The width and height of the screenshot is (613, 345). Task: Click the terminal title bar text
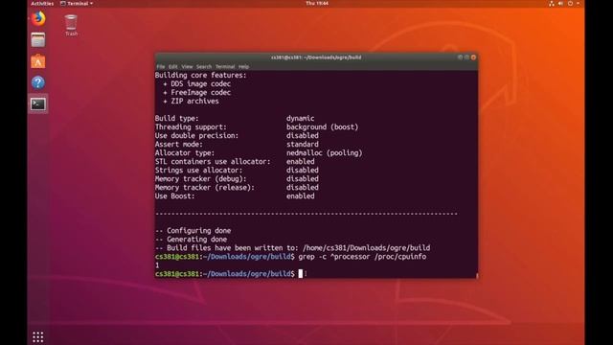point(316,57)
